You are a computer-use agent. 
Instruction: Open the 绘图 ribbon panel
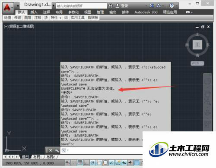click(x=8, y=18)
